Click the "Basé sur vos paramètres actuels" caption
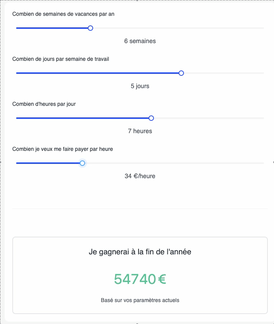Viewport: 274px width, 324px height. tap(140, 300)
